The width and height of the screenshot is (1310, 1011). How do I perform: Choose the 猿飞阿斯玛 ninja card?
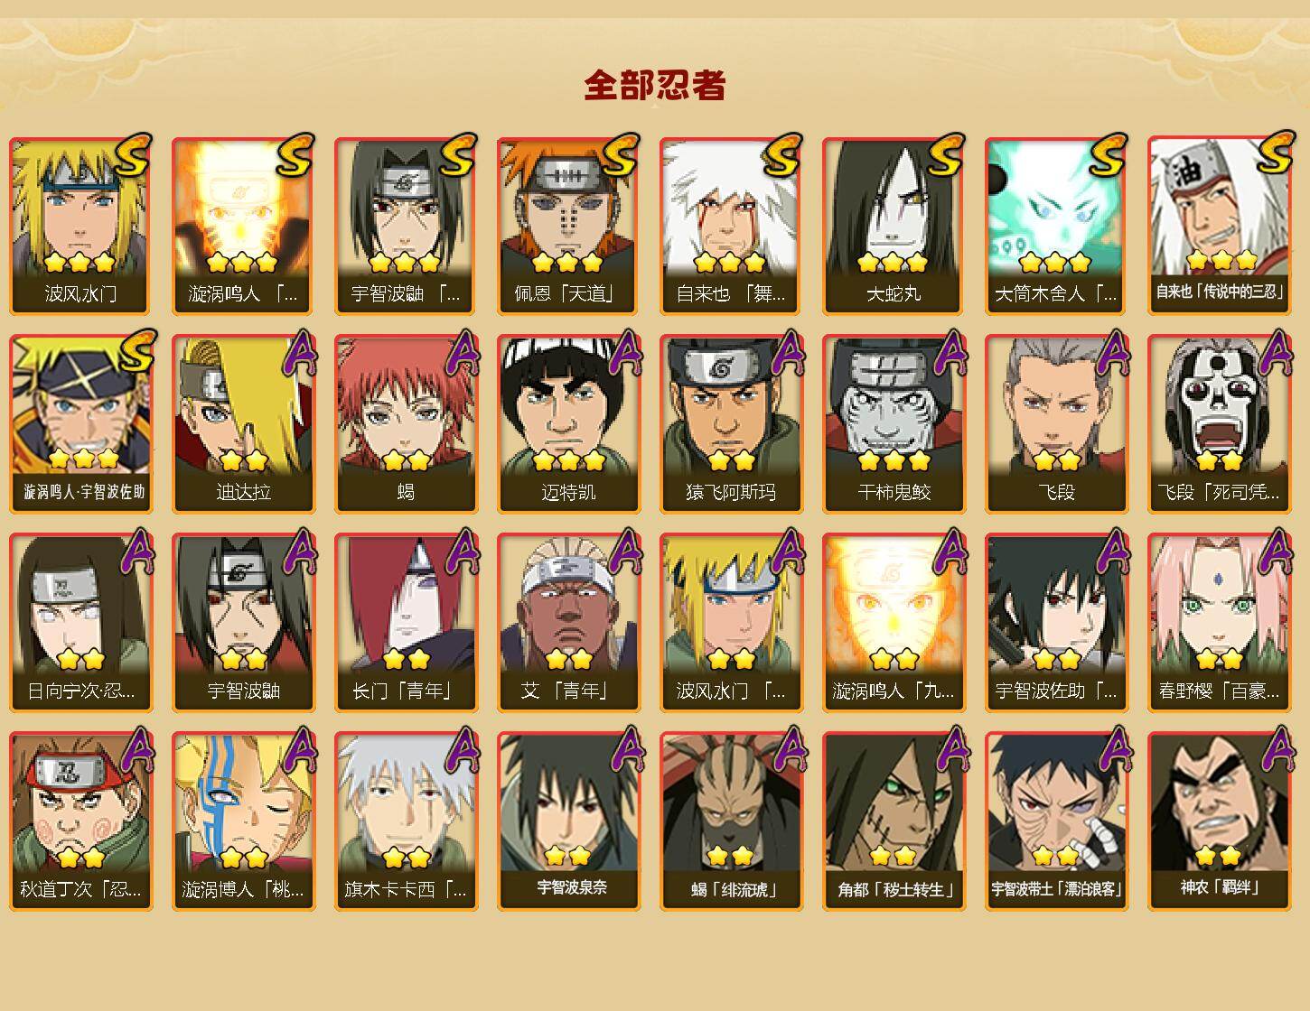tap(731, 424)
